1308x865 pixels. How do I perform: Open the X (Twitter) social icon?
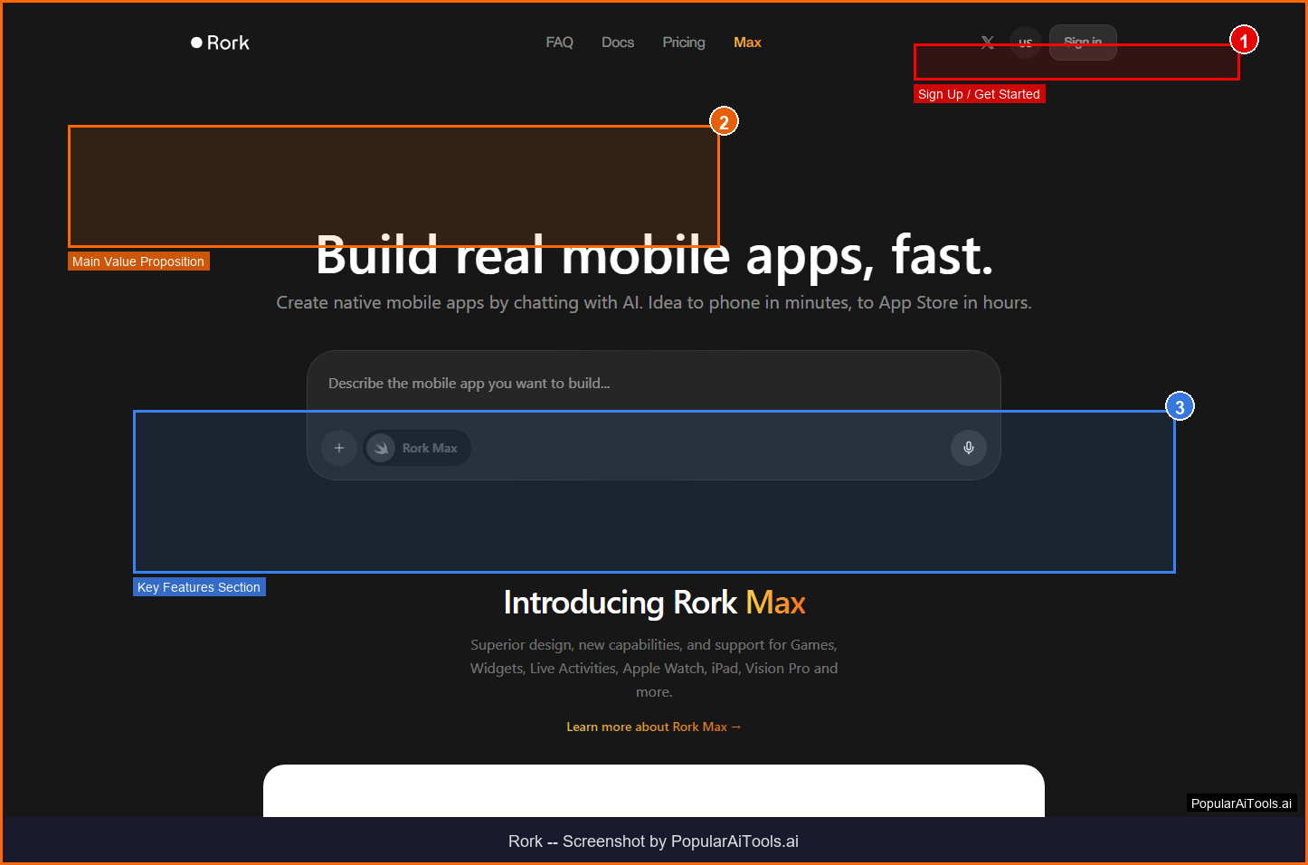click(988, 42)
